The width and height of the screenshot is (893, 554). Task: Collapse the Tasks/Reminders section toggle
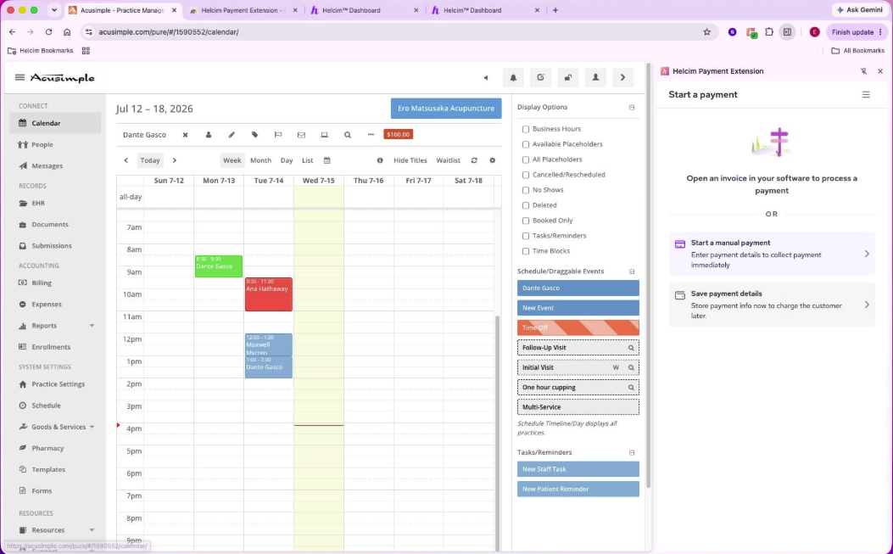click(x=632, y=452)
